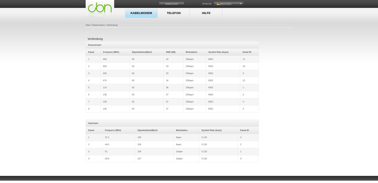Image resolution: width=378 pixels, height=183 pixels.
Task: Open the language dropdown arrow
Action: click(x=241, y=4)
